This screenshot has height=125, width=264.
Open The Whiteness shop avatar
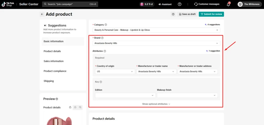240,4
